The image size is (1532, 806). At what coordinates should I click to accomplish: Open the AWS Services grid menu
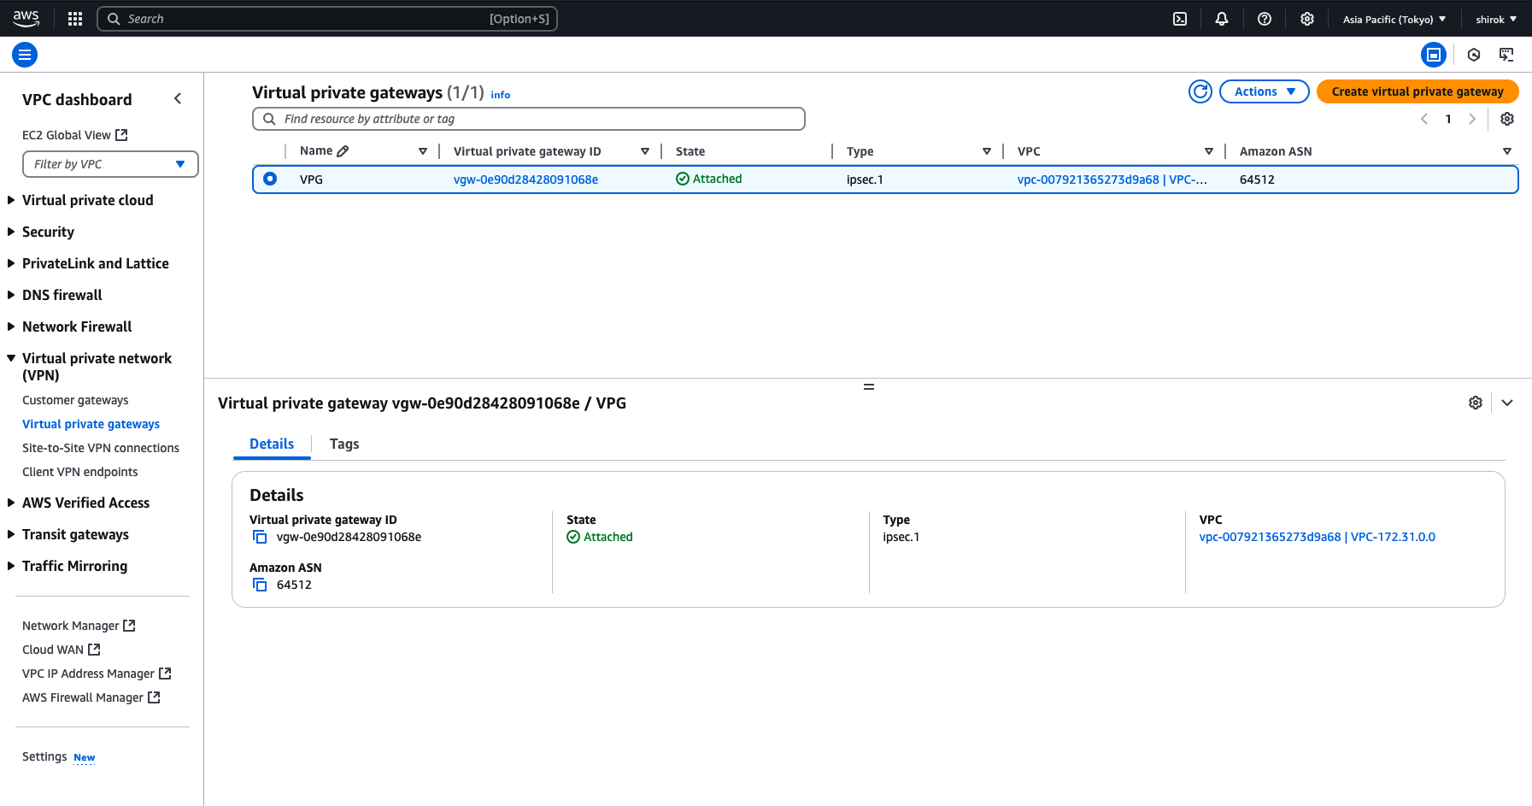[74, 18]
